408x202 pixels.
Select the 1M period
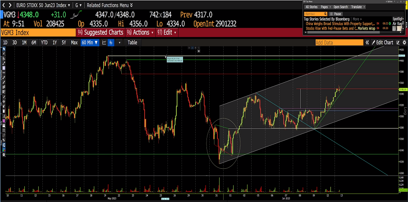point(24,43)
